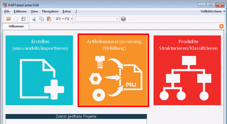
Task: Select the Willkommen tab
Action: point(16,26)
